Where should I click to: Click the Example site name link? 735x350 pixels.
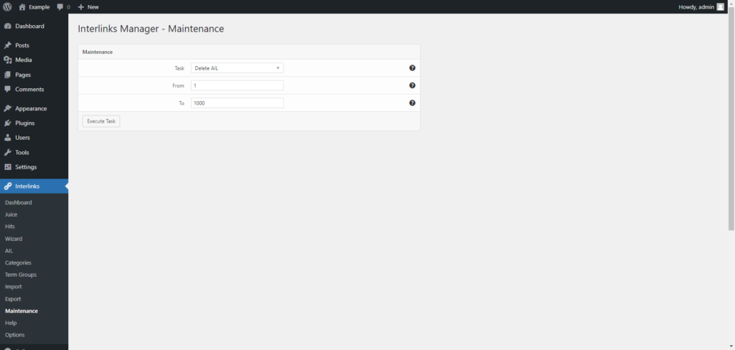pos(39,7)
